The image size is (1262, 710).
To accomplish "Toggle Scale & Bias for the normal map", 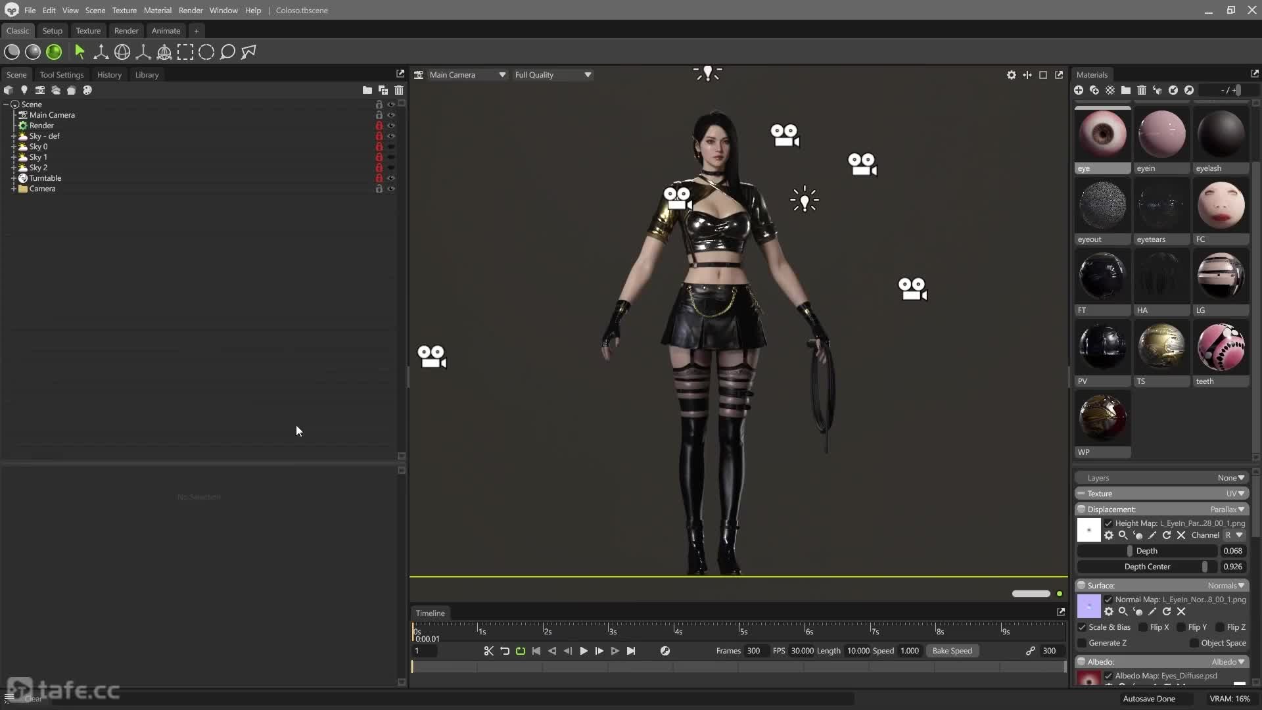I will [x=1082, y=627].
